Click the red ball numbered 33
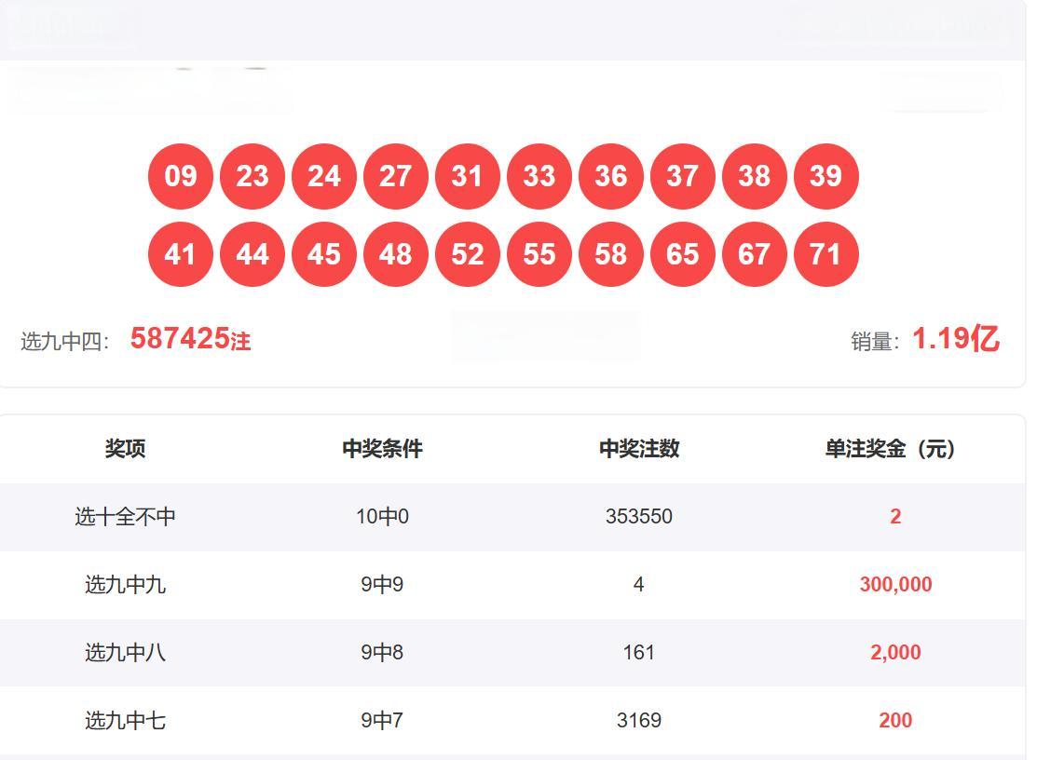Viewport: 1037px width, 760px height. pos(539,176)
